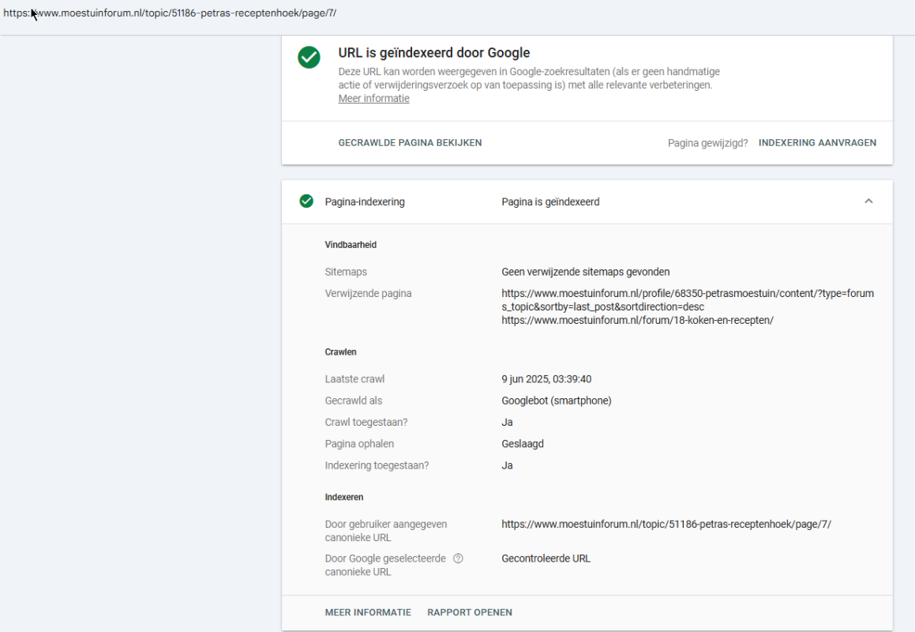Select the petrasmoestuin profile referring URL
The width and height of the screenshot is (915, 632).
[x=688, y=299]
